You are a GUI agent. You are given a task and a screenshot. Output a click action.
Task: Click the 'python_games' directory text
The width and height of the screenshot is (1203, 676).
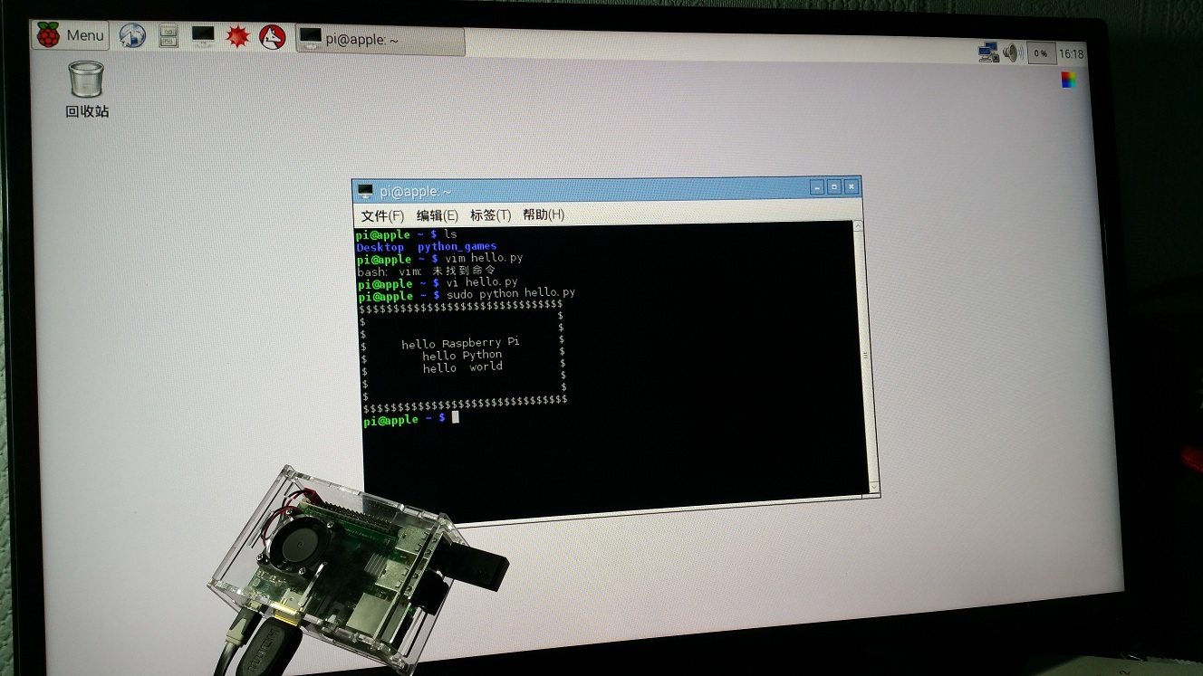click(457, 246)
